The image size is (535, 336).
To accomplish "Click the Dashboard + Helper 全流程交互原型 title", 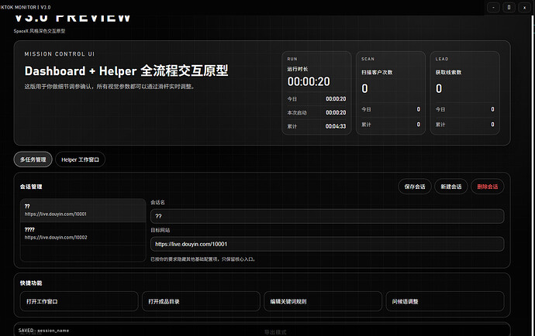I will [x=126, y=71].
